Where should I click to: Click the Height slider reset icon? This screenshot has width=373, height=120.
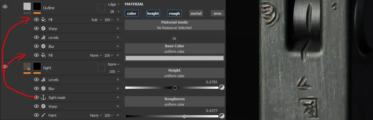point(222,87)
